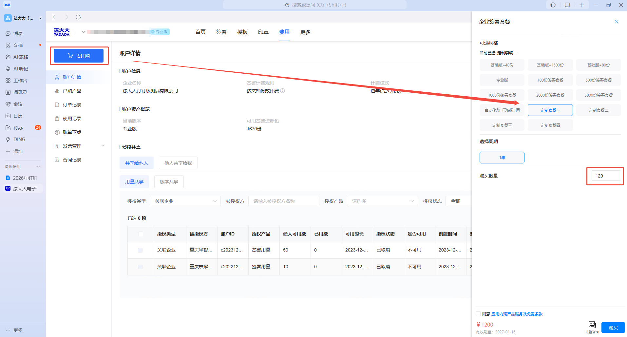This screenshot has width=627, height=337.
Task: Click the help icon beside 按文档份数计费
Action: pos(283,91)
